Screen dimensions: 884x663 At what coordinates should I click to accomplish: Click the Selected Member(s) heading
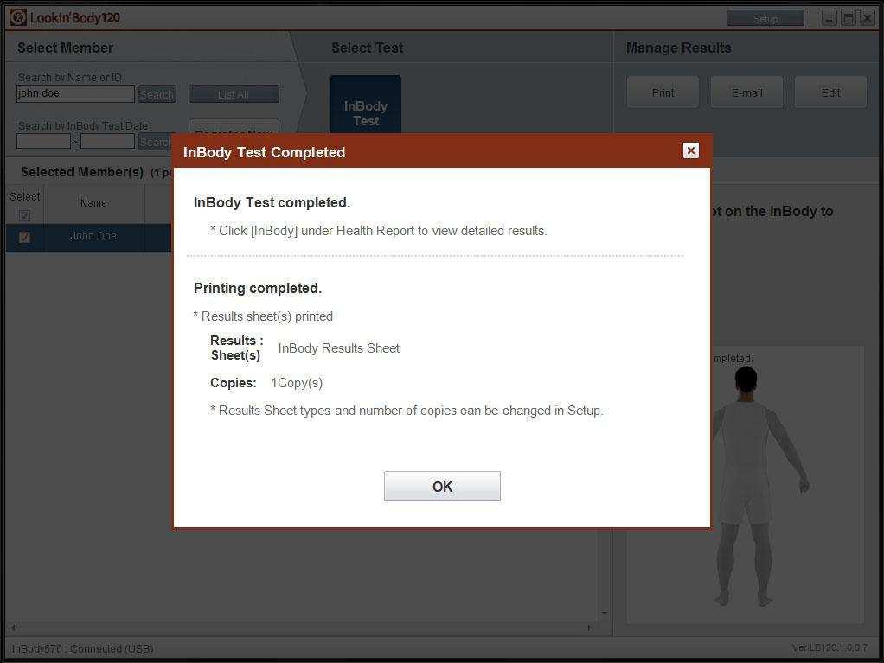(82, 172)
